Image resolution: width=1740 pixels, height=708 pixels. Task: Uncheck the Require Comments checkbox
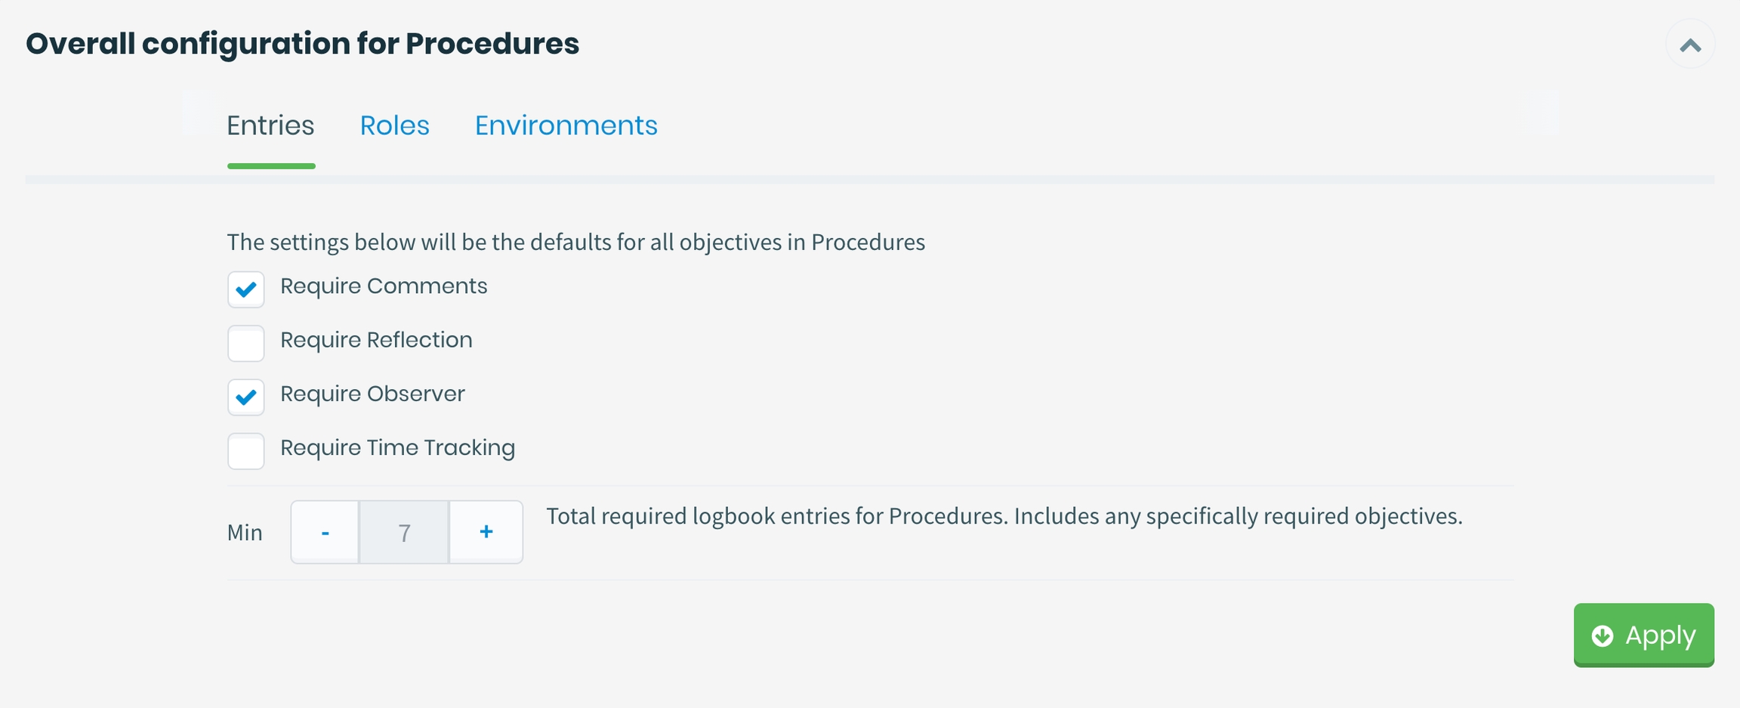tap(246, 289)
